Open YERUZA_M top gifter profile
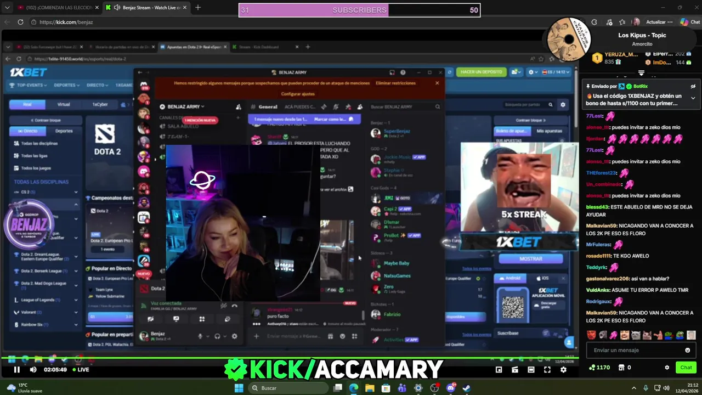 pos(621,54)
